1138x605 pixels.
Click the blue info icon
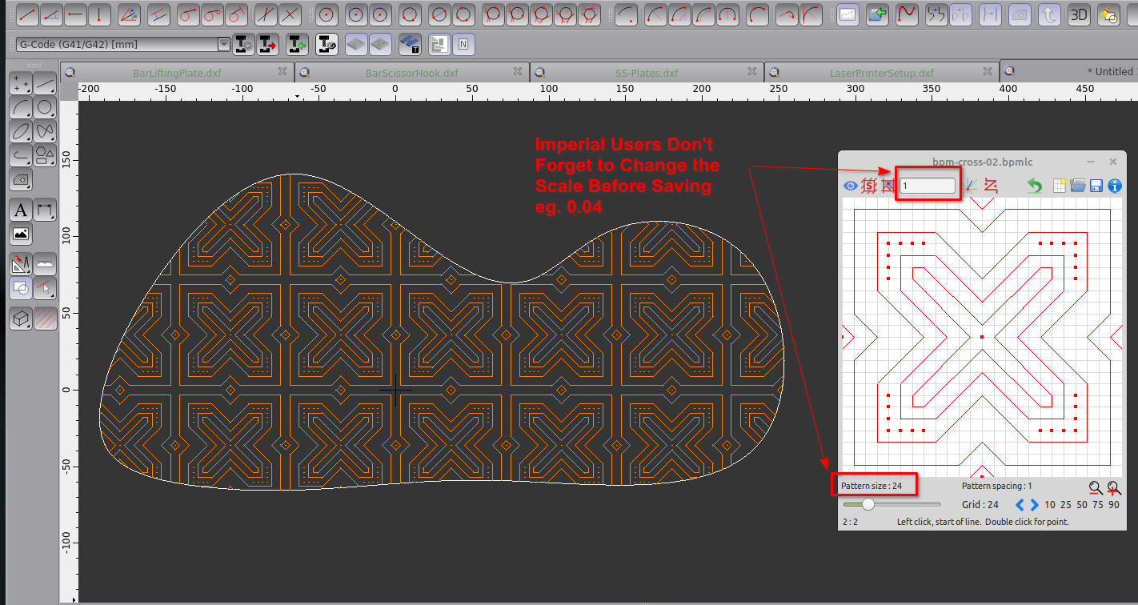[1114, 186]
